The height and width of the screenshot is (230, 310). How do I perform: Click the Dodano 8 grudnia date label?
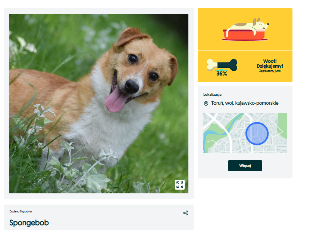coord(21,211)
